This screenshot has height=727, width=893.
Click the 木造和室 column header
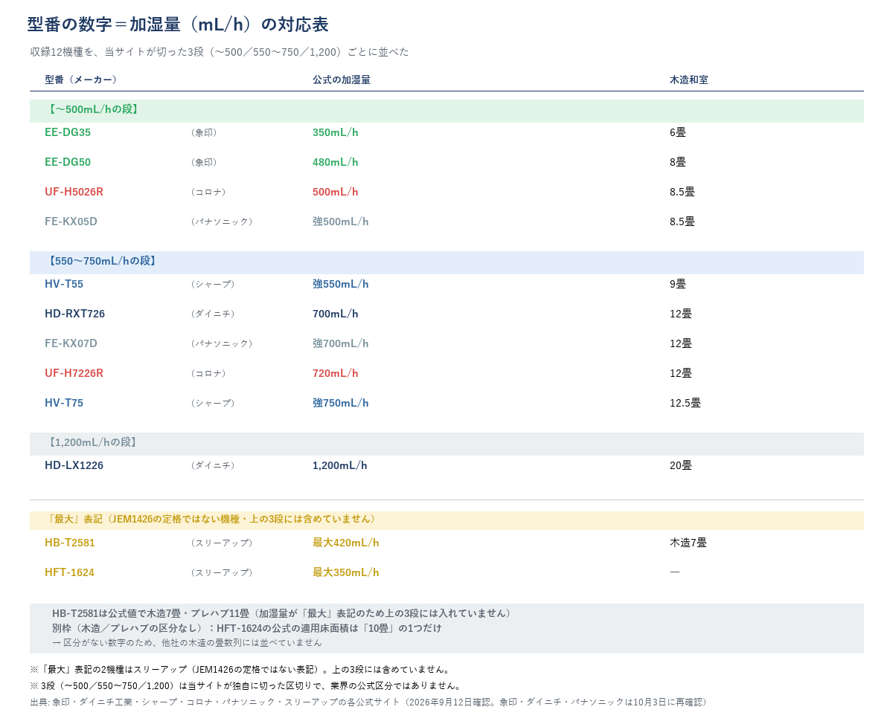[x=689, y=80]
